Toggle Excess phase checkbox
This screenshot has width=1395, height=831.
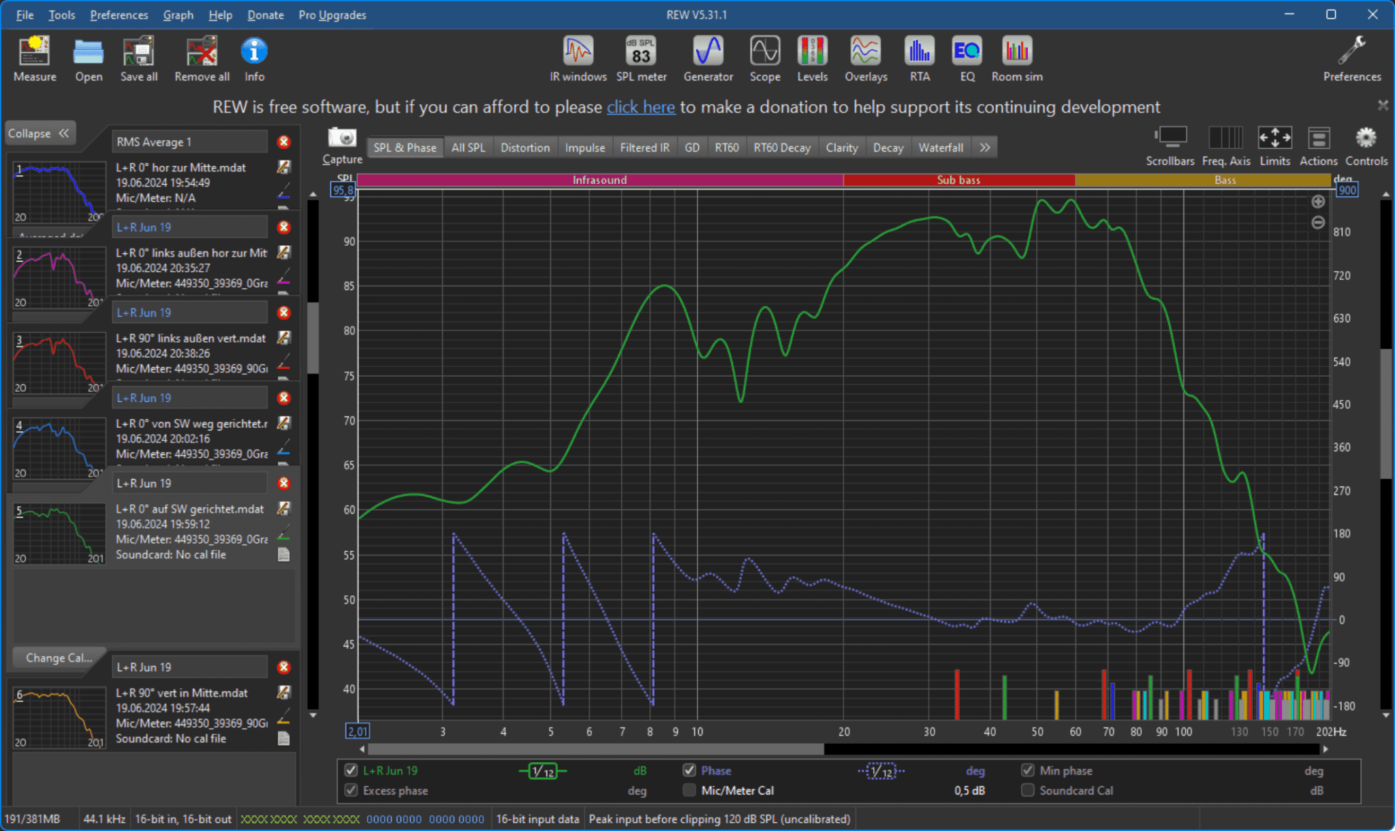tap(351, 790)
